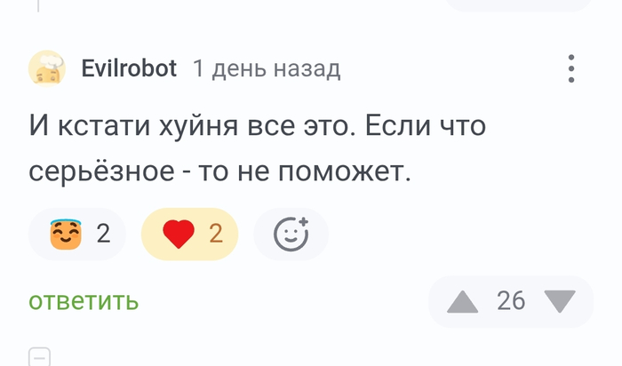Image resolution: width=622 pixels, height=366 pixels.
Task: Click the red heart emoji icon
Action: coord(179,234)
